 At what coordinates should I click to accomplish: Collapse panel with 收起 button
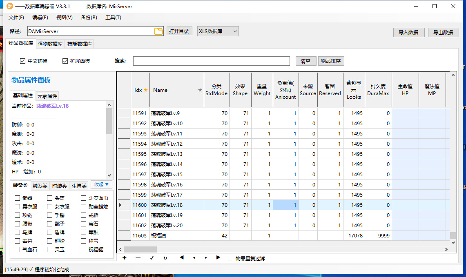pos(101,185)
